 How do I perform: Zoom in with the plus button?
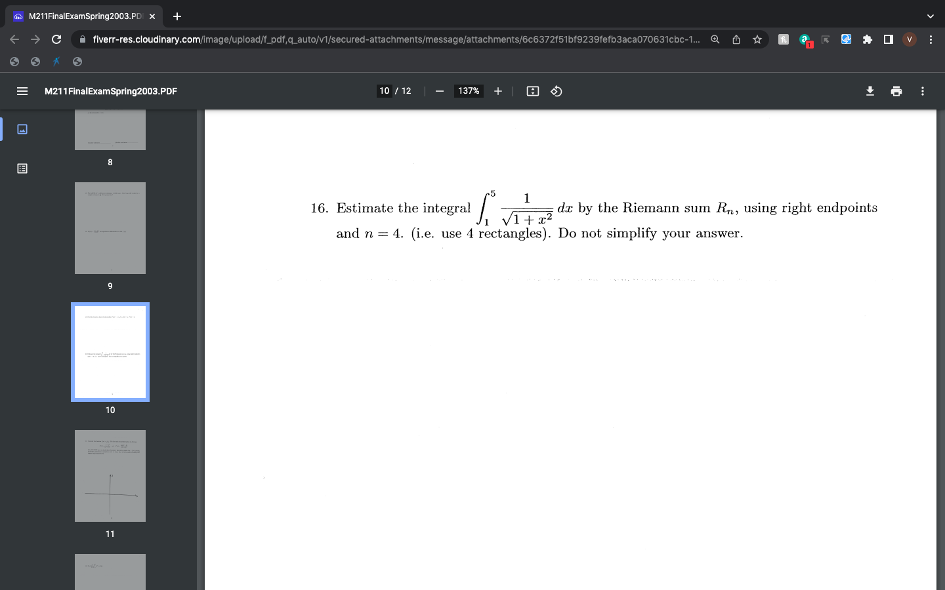pyautogui.click(x=498, y=91)
